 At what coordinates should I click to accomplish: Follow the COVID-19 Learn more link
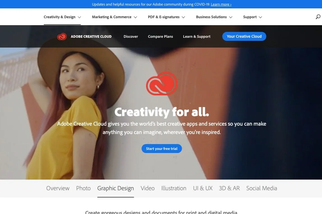click(x=221, y=4)
